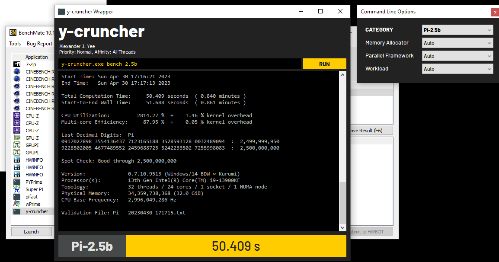Click the 50.409 s result bar
Viewport: 499px width, 262px height.
236,246
